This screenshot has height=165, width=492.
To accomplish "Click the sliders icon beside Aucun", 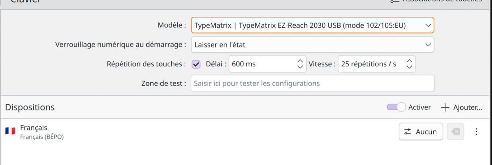I will coord(408,132).
